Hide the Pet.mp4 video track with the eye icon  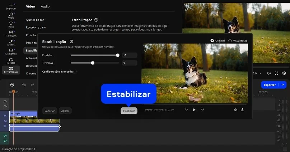pos(5,116)
